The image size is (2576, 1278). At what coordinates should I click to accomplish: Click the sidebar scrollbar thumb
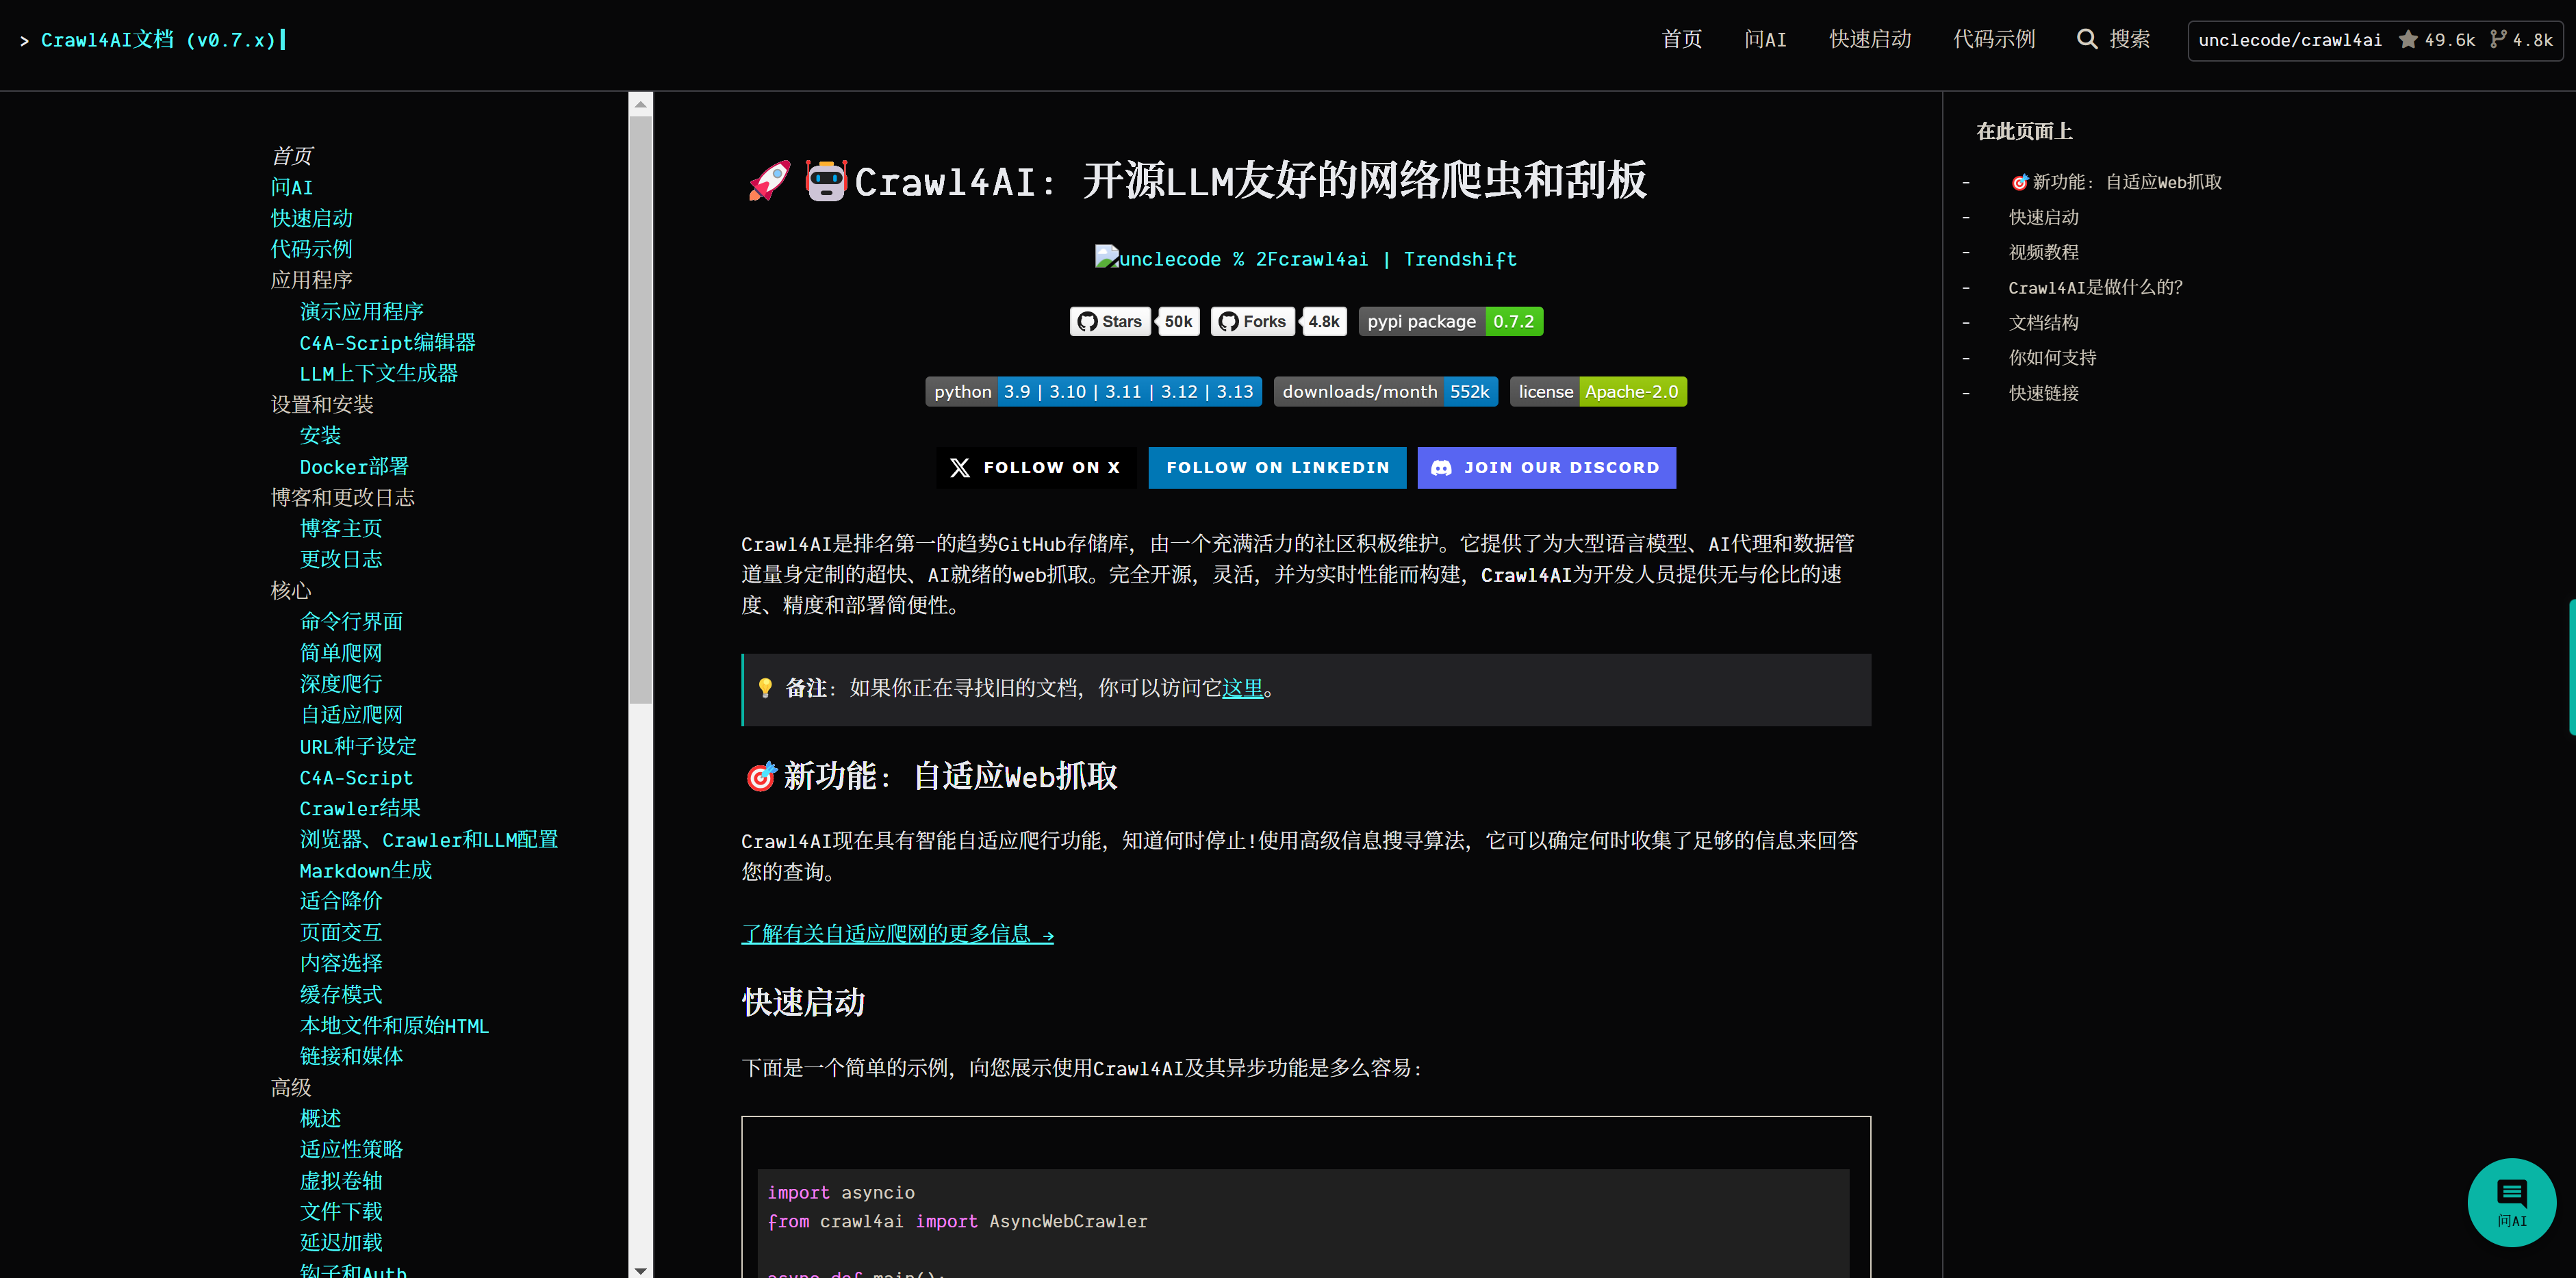pyautogui.click(x=640, y=410)
